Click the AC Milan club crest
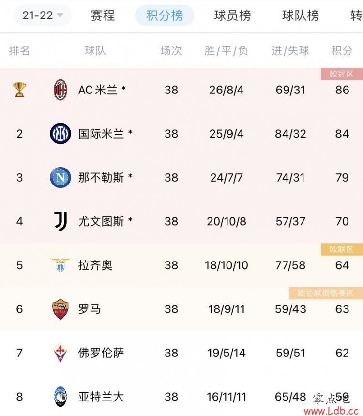This screenshot has height=416, width=363. [x=60, y=90]
